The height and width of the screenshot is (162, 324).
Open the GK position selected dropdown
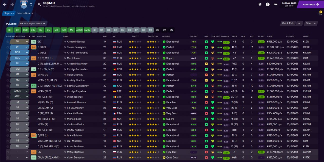pyautogui.click(x=19, y=42)
